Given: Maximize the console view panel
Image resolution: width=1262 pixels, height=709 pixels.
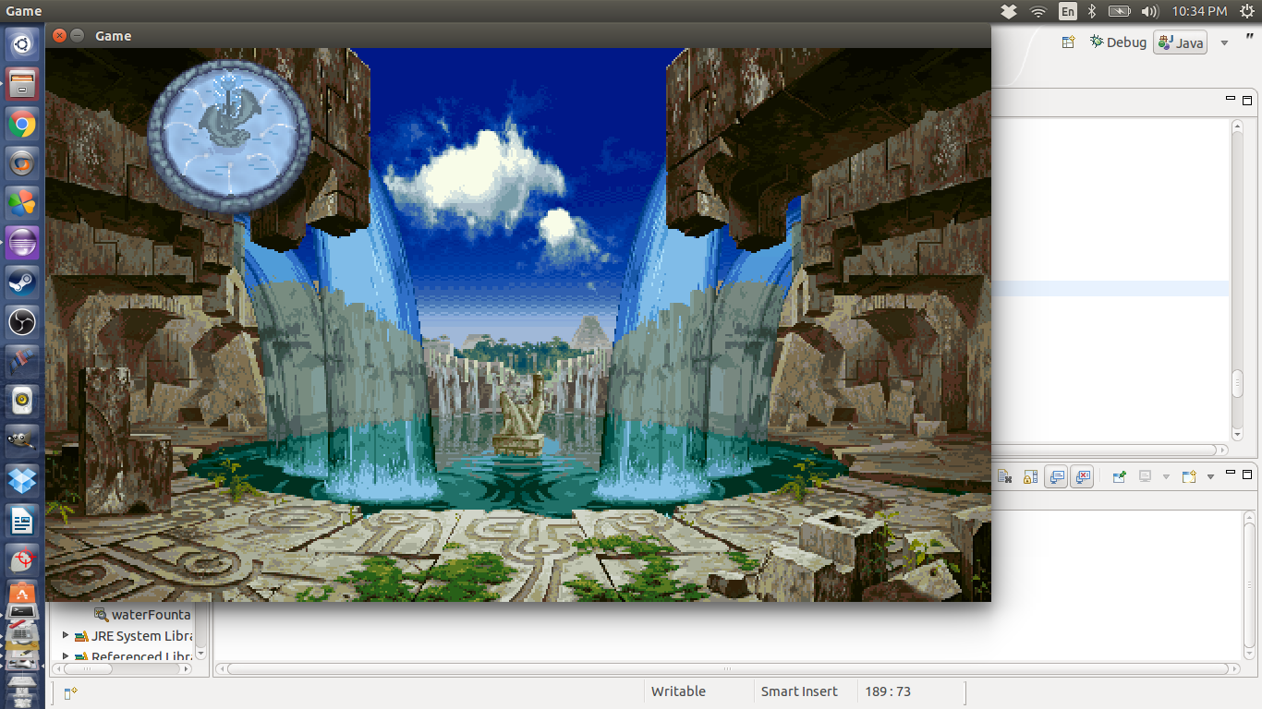Looking at the screenshot, I should (1247, 474).
